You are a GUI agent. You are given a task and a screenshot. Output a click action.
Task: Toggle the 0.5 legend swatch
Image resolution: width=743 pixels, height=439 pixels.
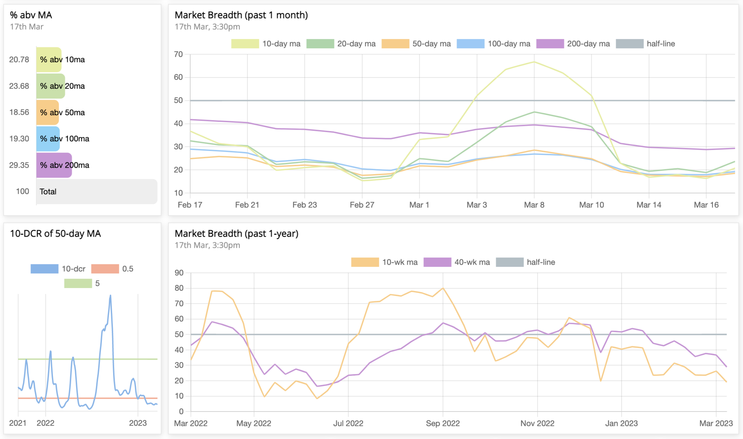click(105, 269)
